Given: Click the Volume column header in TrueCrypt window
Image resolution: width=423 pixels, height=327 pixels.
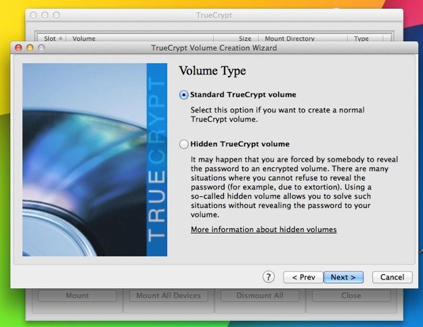Looking at the screenshot, I should click(x=139, y=39).
